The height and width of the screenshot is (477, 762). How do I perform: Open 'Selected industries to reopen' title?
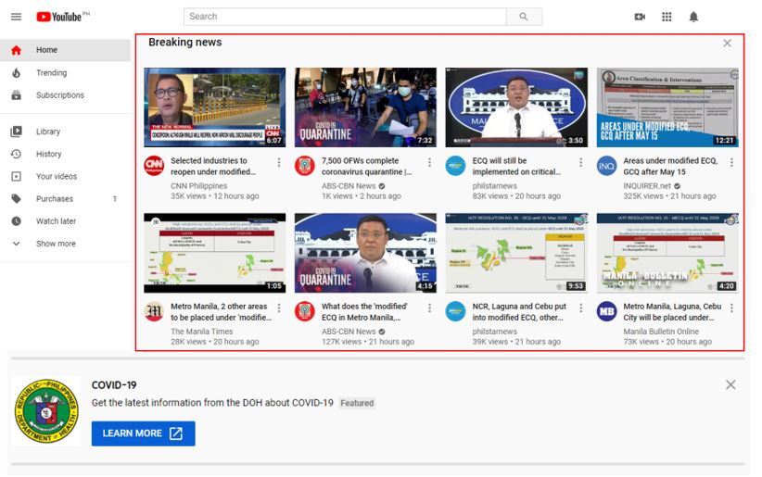213,166
